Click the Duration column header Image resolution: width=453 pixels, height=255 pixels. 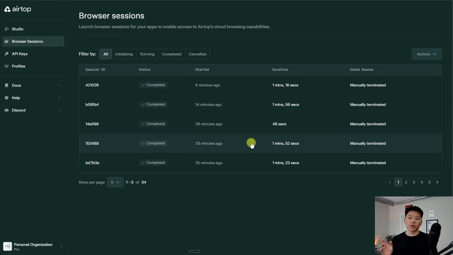280,69
